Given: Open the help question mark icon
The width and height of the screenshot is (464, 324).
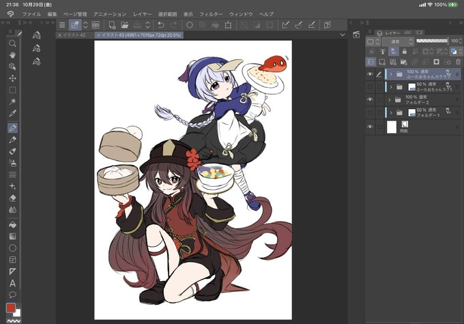Looking at the screenshot, I should [x=327, y=25].
